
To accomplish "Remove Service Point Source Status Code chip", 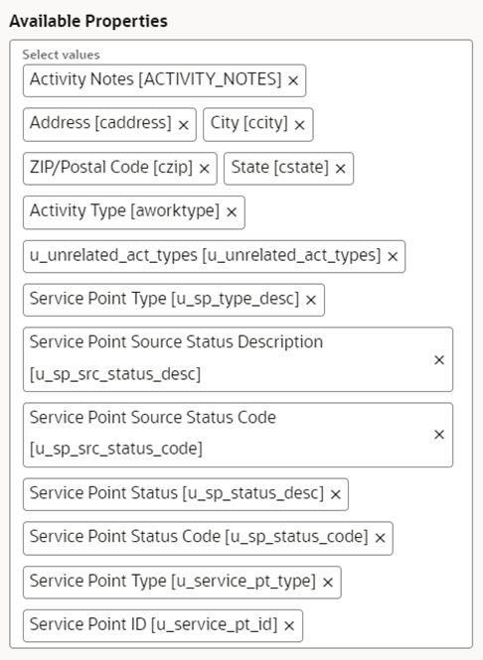I will [439, 435].
